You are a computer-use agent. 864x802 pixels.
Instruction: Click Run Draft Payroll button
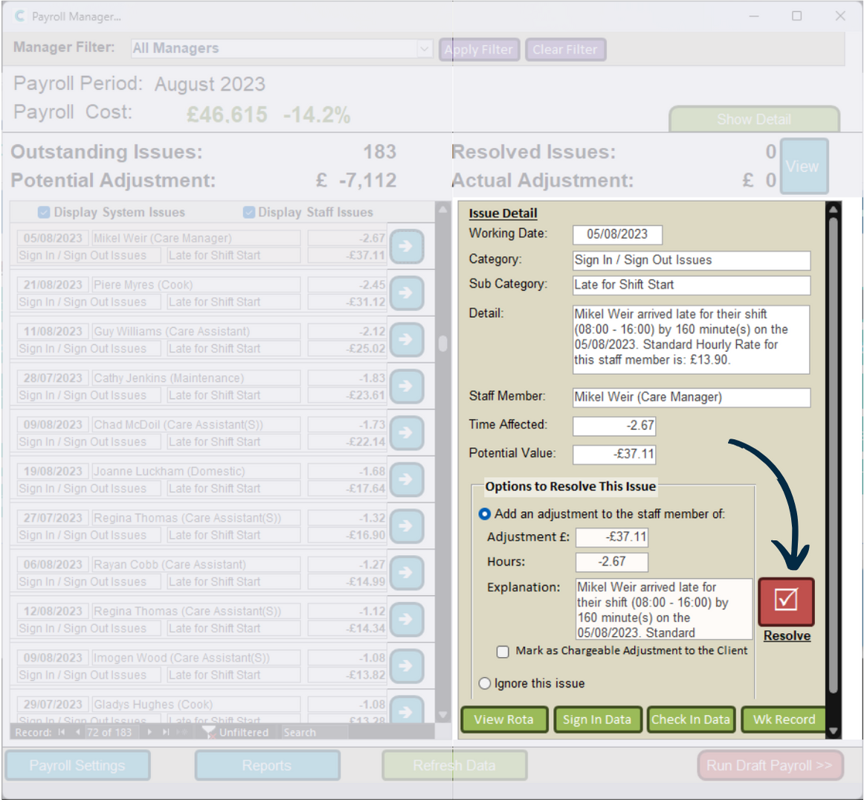(770, 766)
